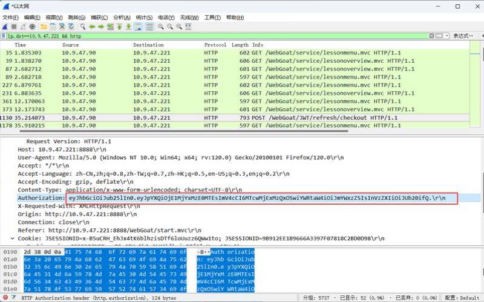Open a capture file with folder icon
Screen dimensions: 484x302
pos(44,27)
